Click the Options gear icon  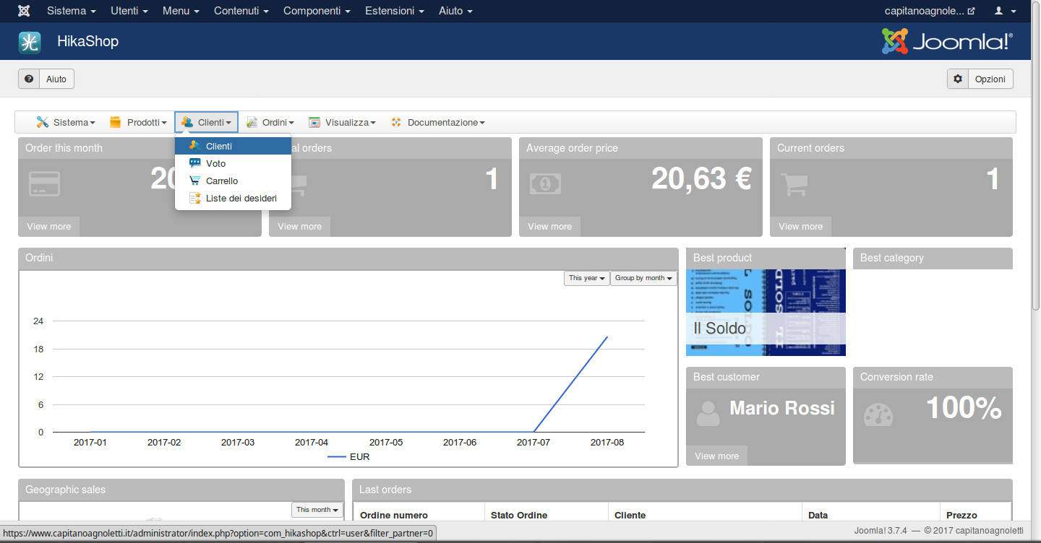click(958, 79)
